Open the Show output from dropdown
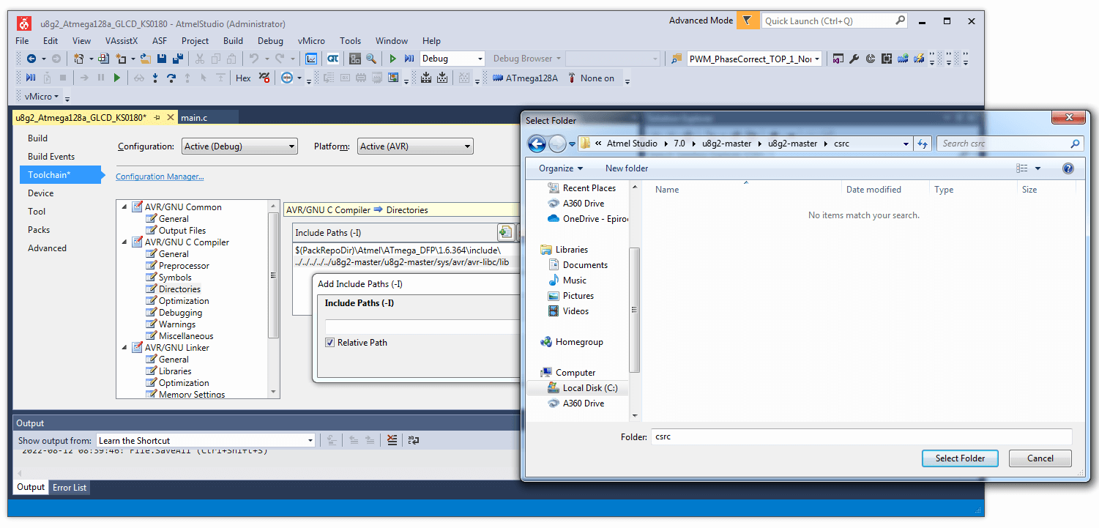Image resolution: width=1099 pixels, height=528 pixels. [x=206, y=440]
